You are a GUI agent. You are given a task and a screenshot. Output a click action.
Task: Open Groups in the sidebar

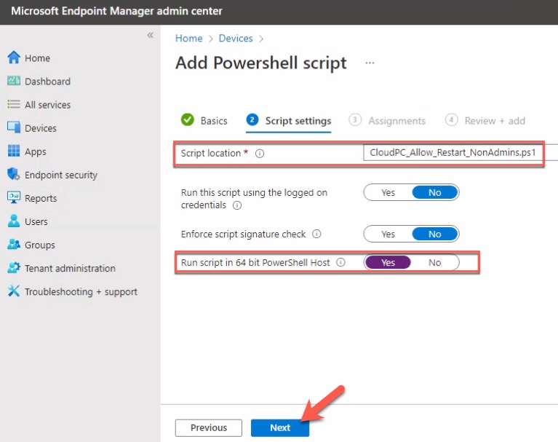point(40,245)
